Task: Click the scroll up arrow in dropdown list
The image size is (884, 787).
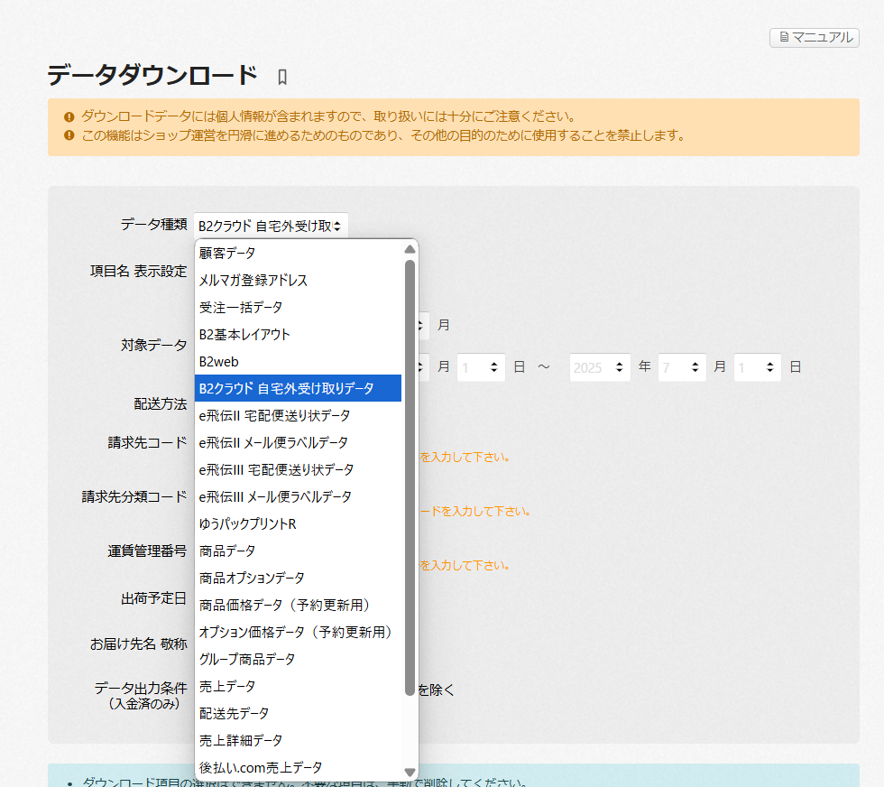Action: click(410, 249)
